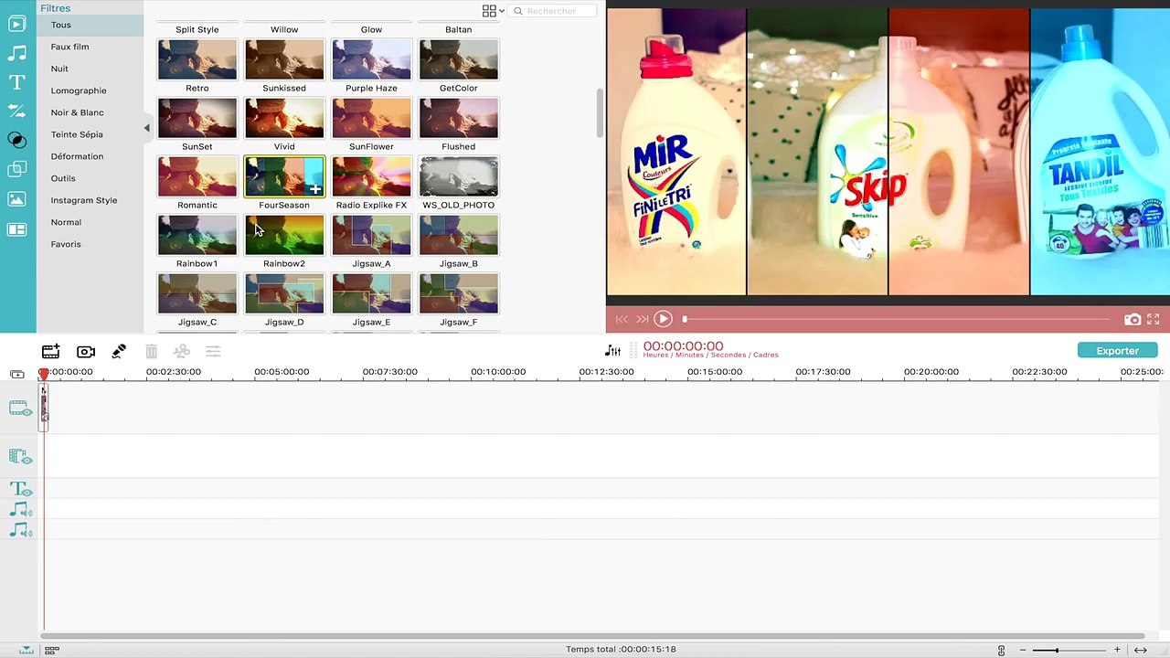
Task: Add FourSeason filter with plus icon
Action: tap(314, 189)
